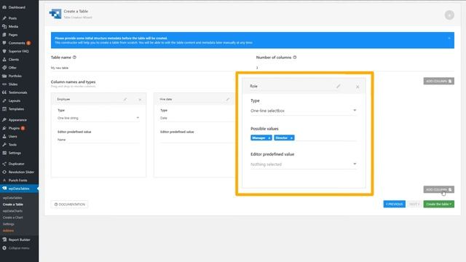Click the Duplicator sidebar icon
Image resolution: width=466 pixels, height=262 pixels.
(x=4, y=164)
